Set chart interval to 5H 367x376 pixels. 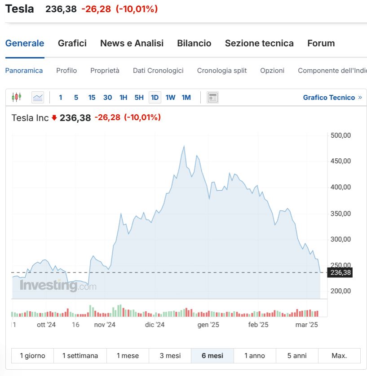[139, 97]
